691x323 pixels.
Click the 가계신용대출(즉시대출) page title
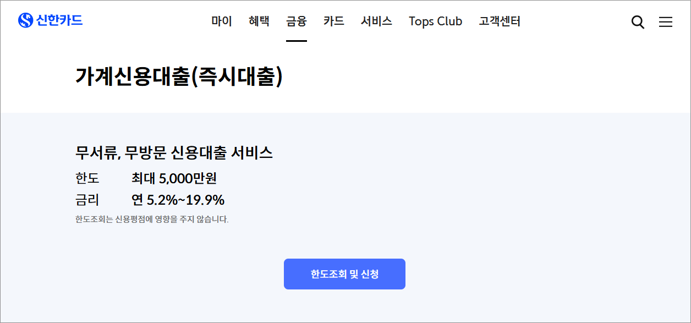(x=179, y=76)
